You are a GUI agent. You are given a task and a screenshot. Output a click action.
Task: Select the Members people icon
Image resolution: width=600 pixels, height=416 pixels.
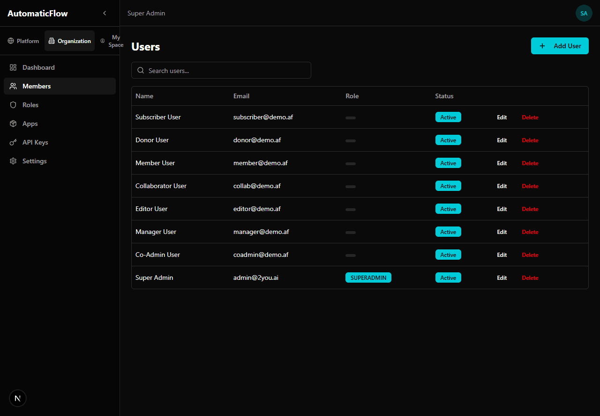[x=14, y=86]
